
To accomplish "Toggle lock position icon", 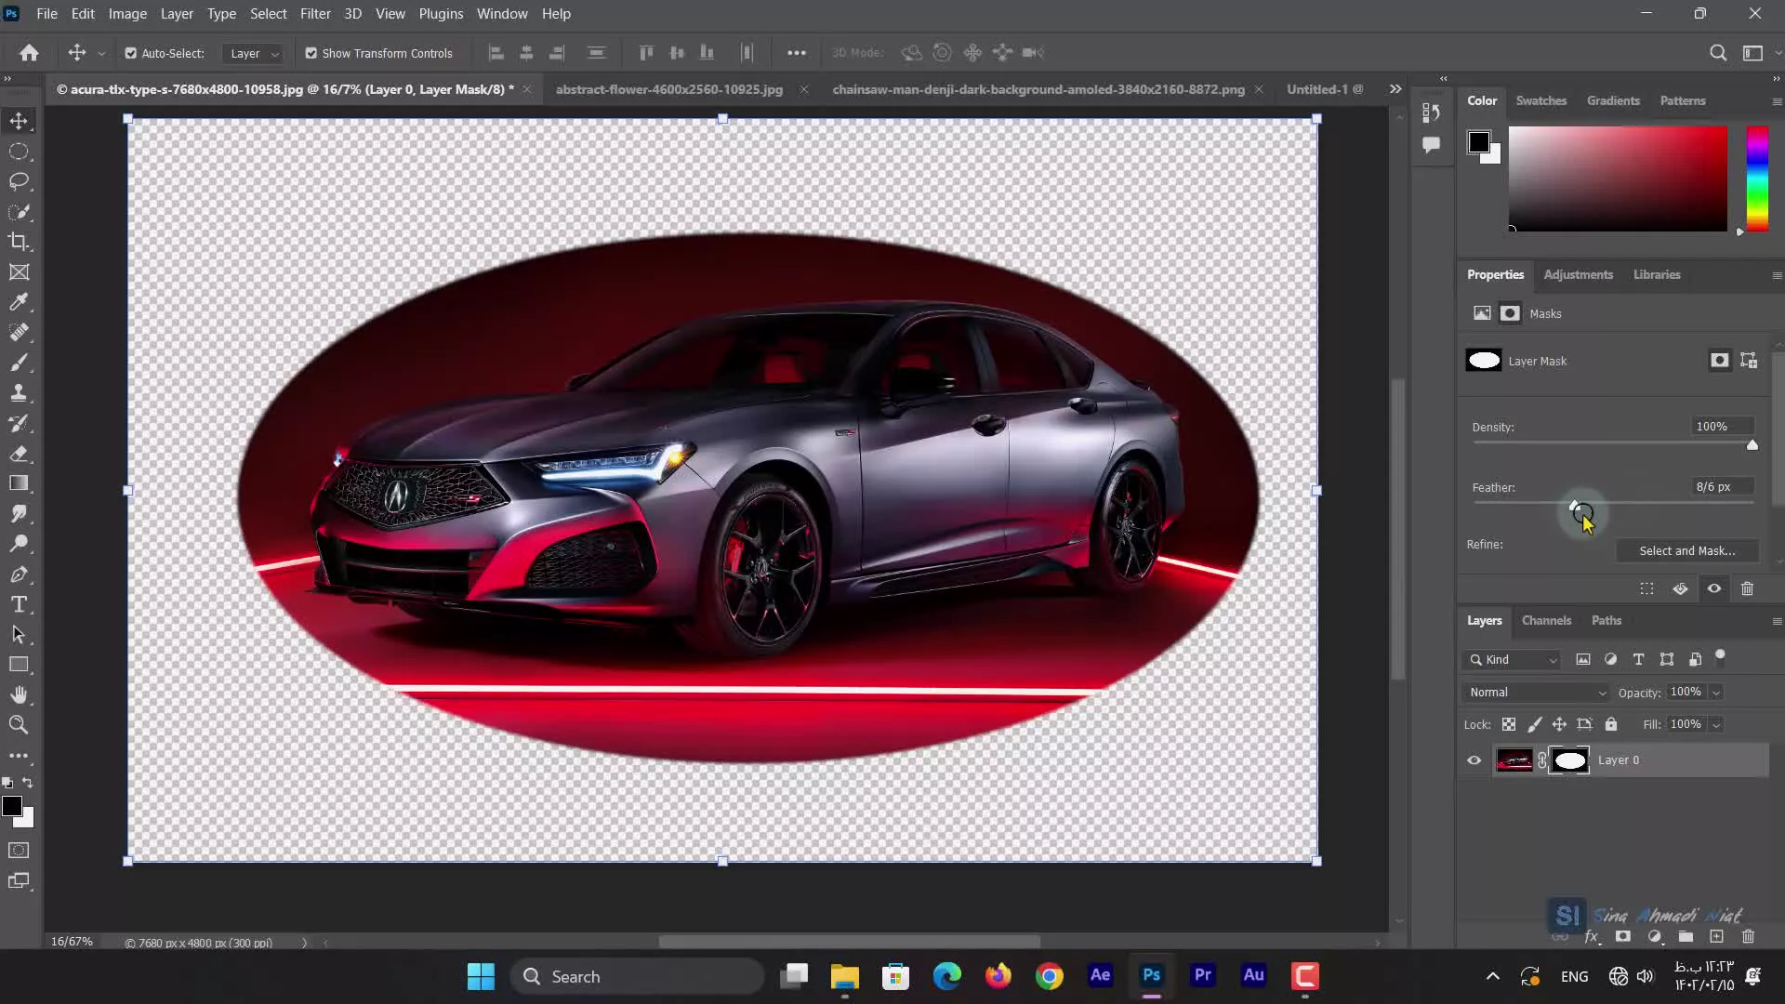I will point(1559,724).
